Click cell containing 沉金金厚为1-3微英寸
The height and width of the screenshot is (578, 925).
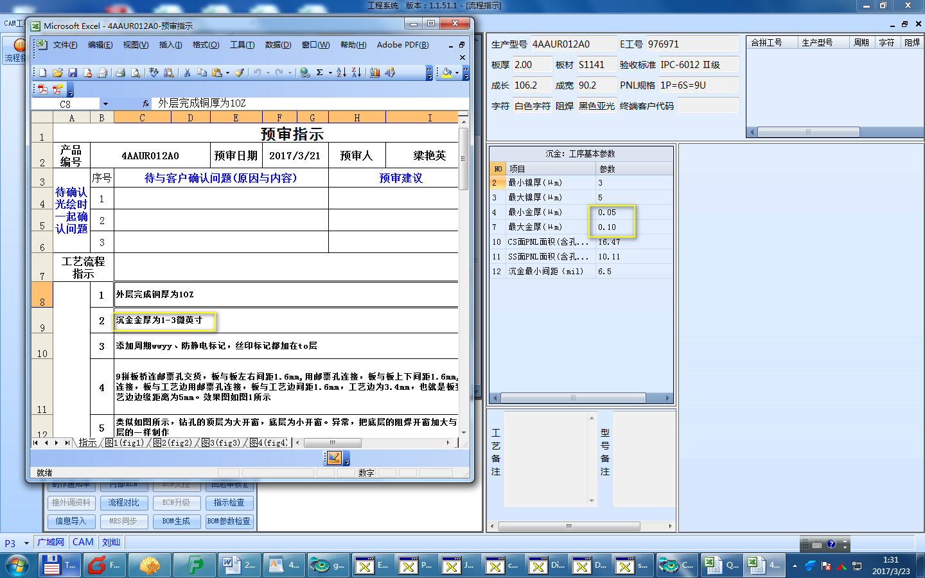286,320
